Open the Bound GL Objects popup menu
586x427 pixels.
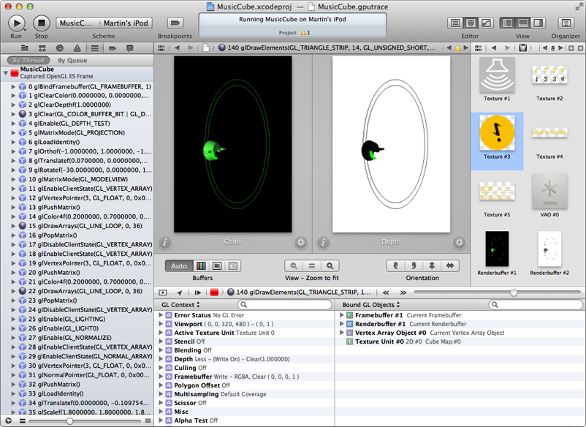pos(371,305)
